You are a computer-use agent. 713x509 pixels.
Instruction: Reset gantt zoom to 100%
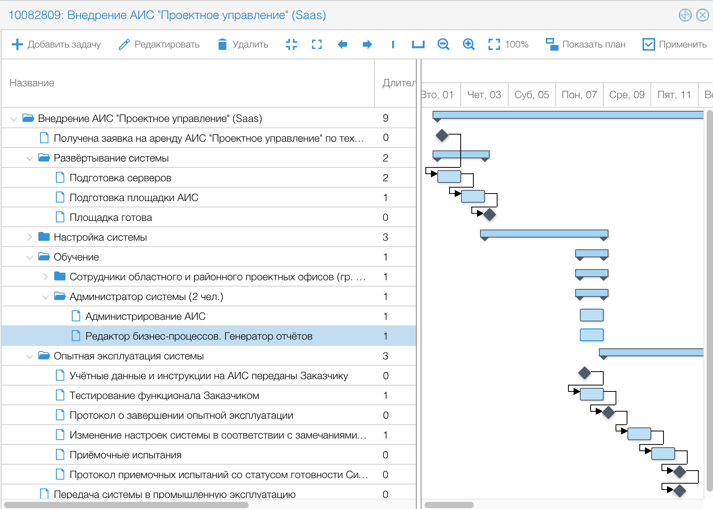508,44
